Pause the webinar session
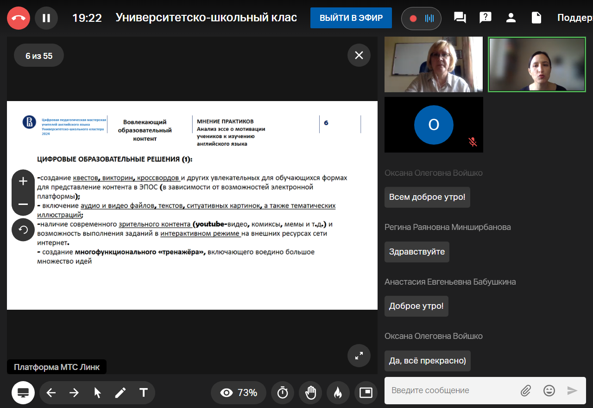Image resolution: width=593 pixels, height=408 pixels. point(46,19)
